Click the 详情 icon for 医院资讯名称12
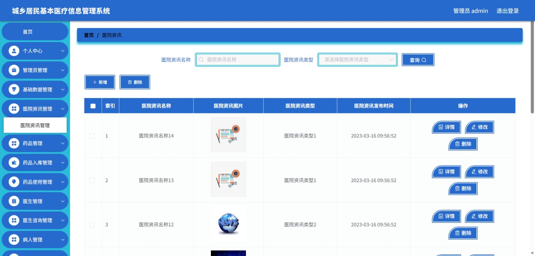 (441, 216)
